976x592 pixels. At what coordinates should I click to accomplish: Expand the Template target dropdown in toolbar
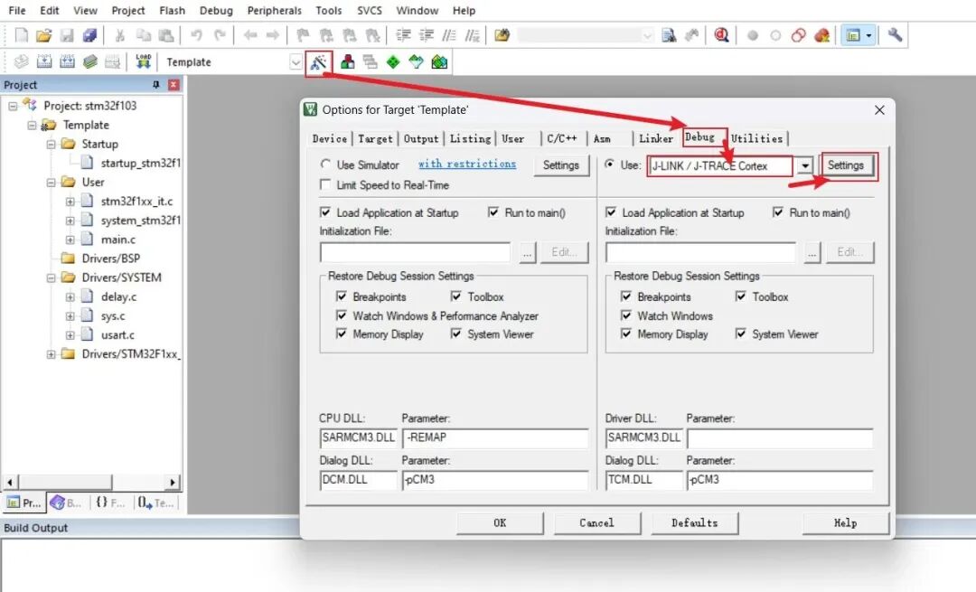pos(296,62)
